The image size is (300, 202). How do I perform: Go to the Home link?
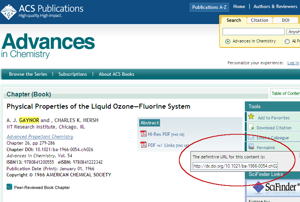(239, 7)
